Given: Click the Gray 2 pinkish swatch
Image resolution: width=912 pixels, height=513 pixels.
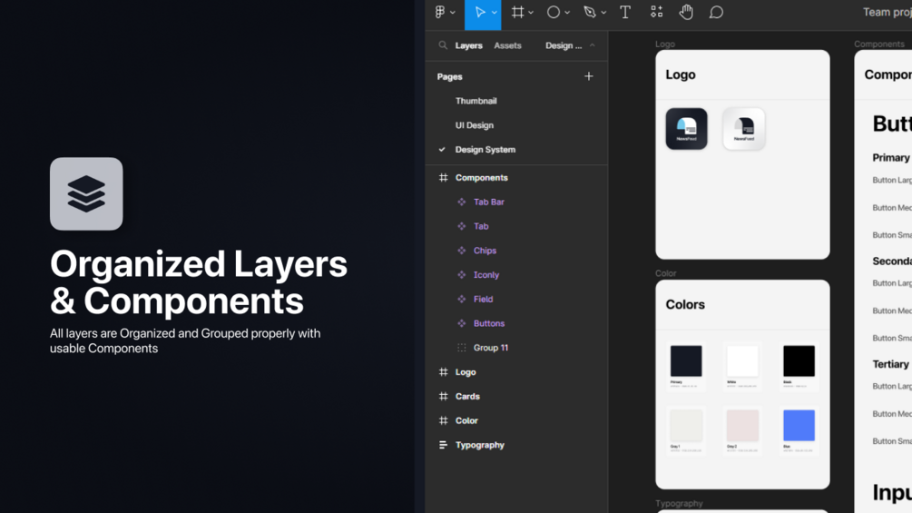Looking at the screenshot, I should click(x=742, y=425).
